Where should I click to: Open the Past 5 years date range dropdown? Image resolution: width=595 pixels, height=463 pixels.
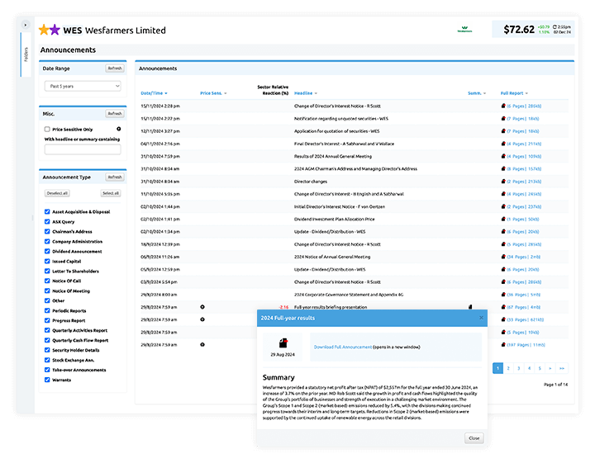82,86
